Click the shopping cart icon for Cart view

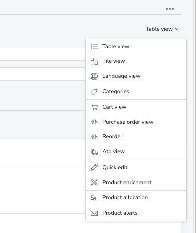94,107
